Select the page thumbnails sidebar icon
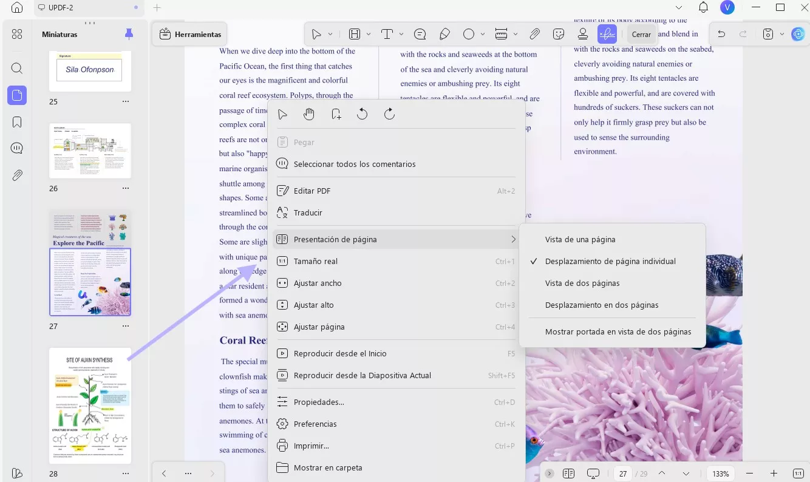 coord(17,95)
